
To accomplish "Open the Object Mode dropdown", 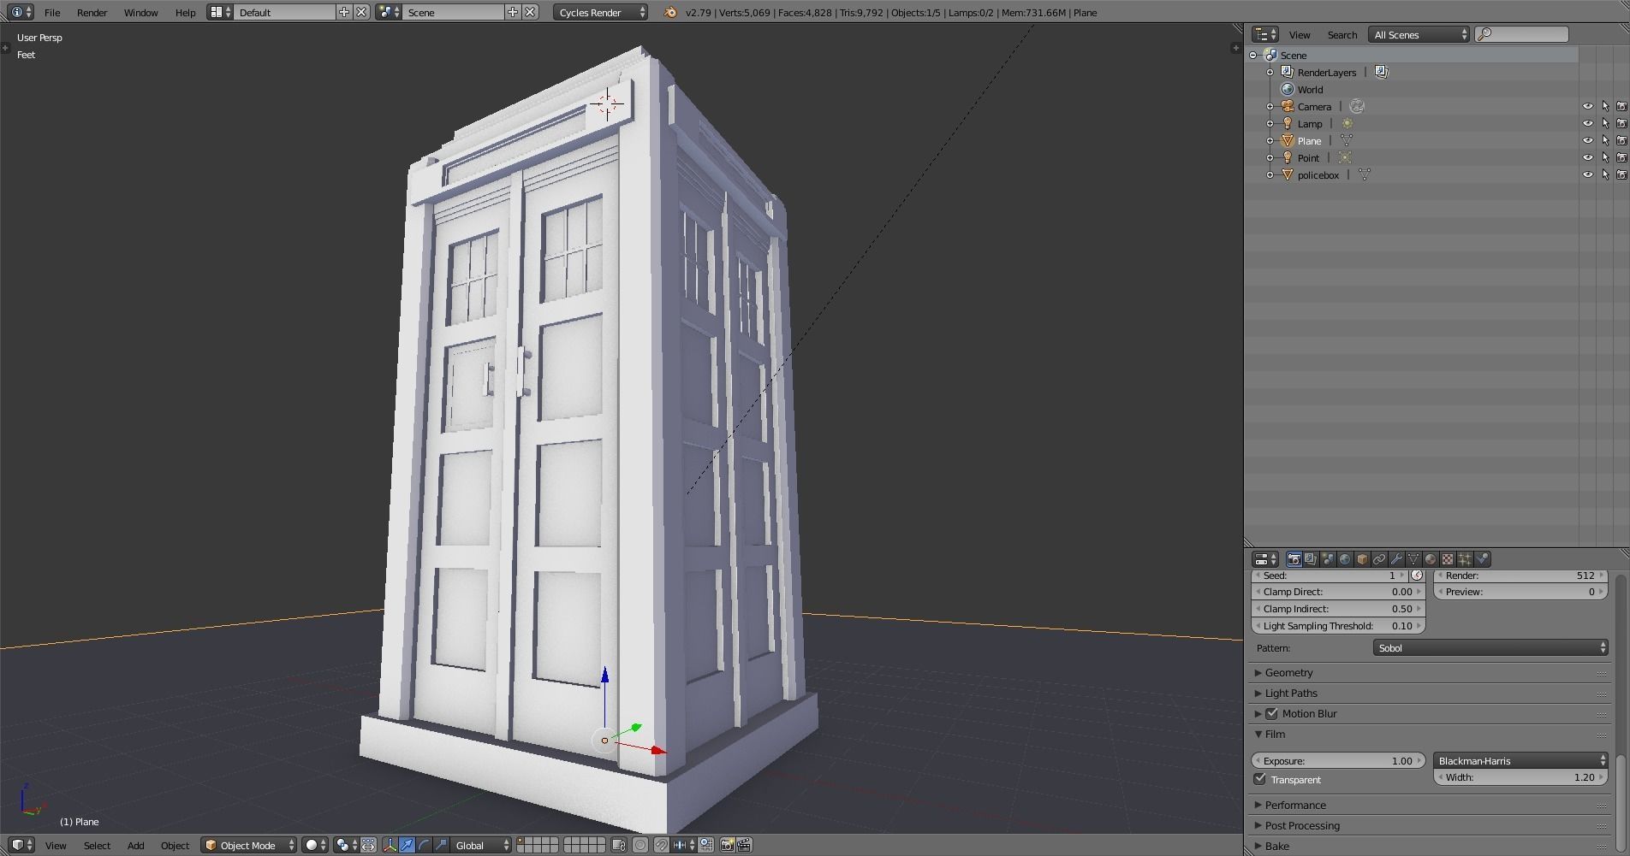I will 248,845.
